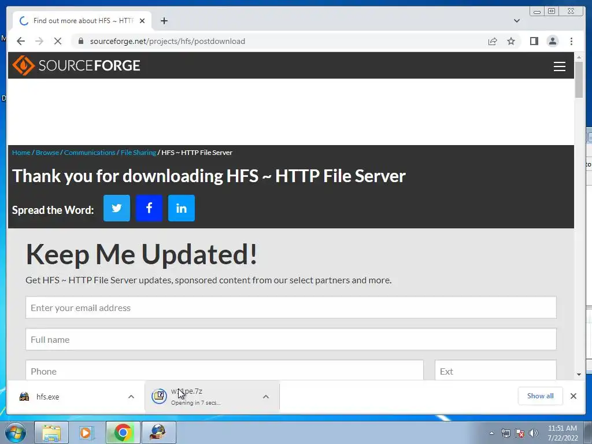Share on LinkedIn button
This screenshot has width=592, height=444.
click(x=182, y=208)
